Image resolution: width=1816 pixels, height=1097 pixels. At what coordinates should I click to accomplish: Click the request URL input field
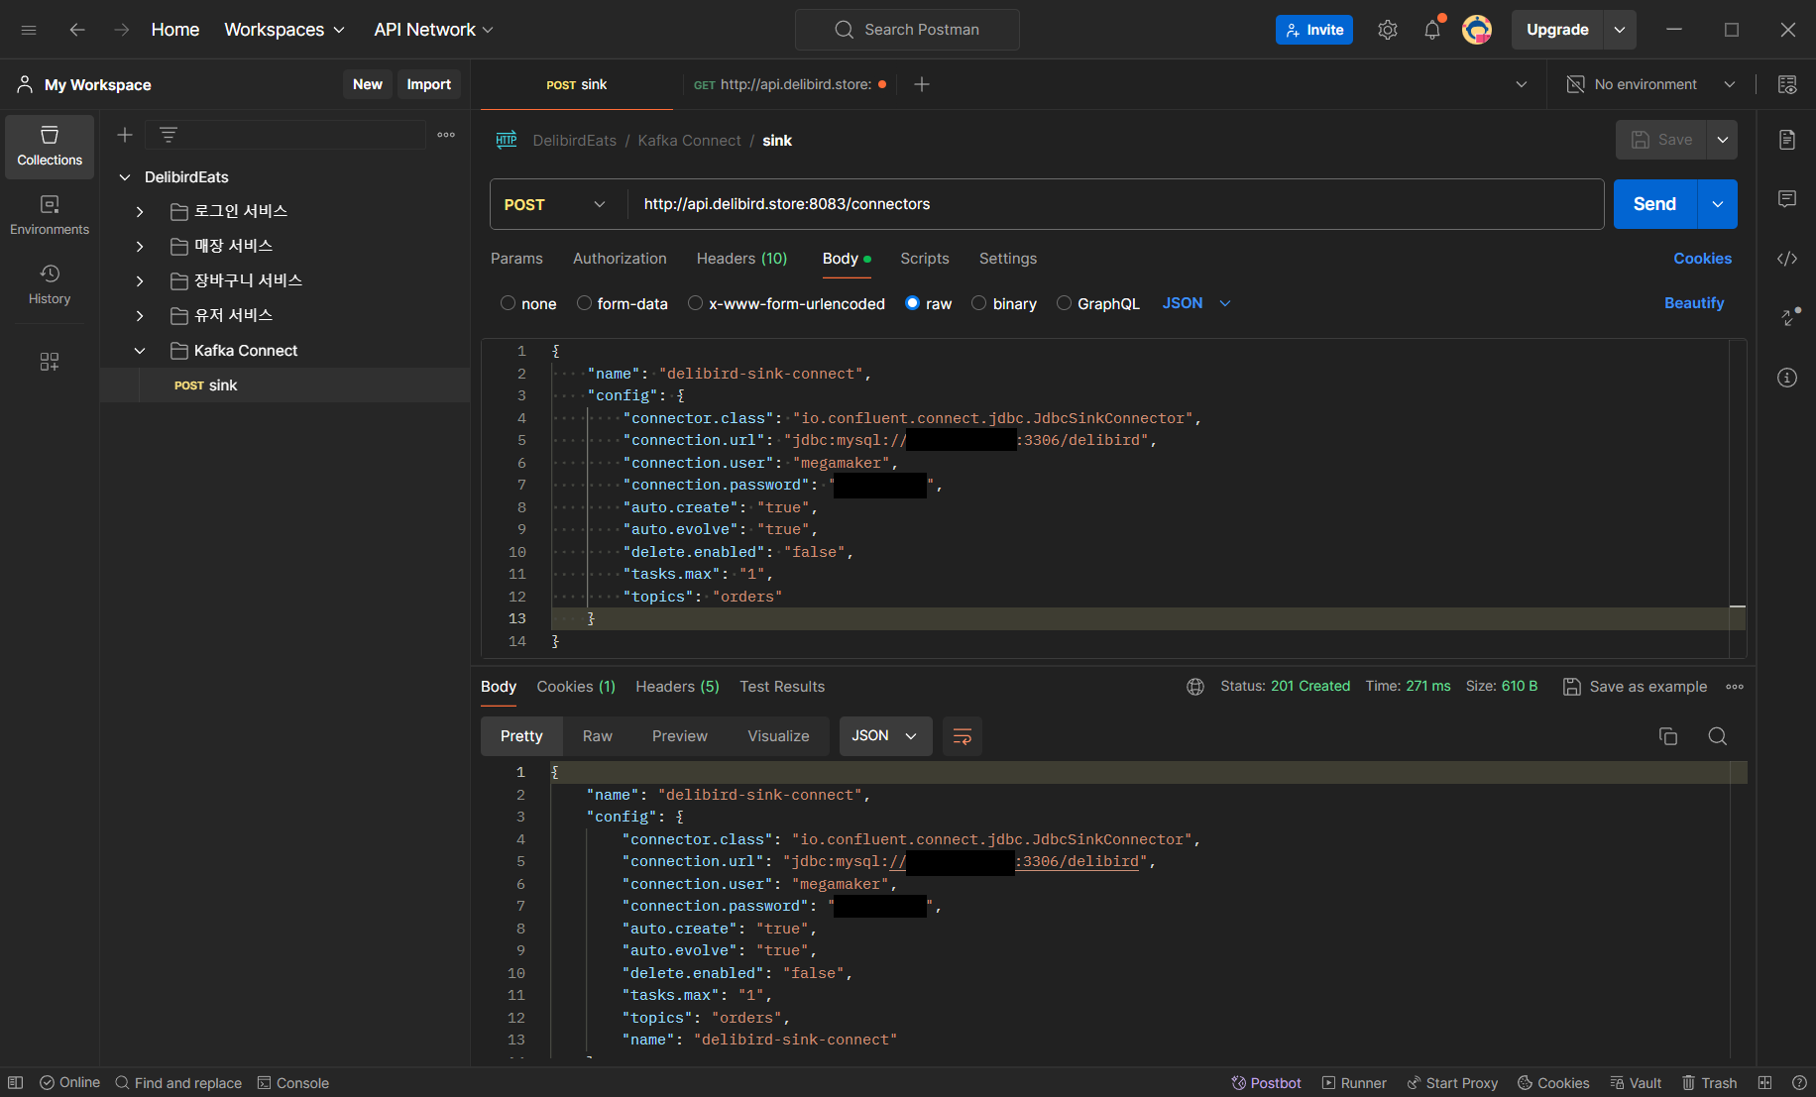tap(1115, 204)
